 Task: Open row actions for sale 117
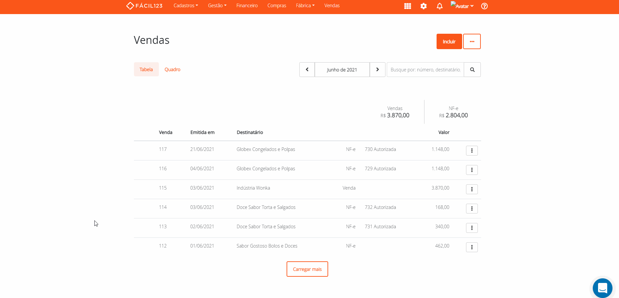tap(472, 151)
